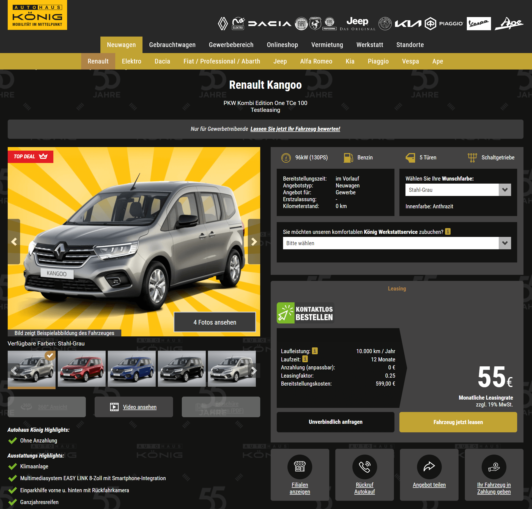532x509 pixels.
Task: Click the Kontaktlos Bestellen badge
Action: pyautogui.click(x=305, y=313)
